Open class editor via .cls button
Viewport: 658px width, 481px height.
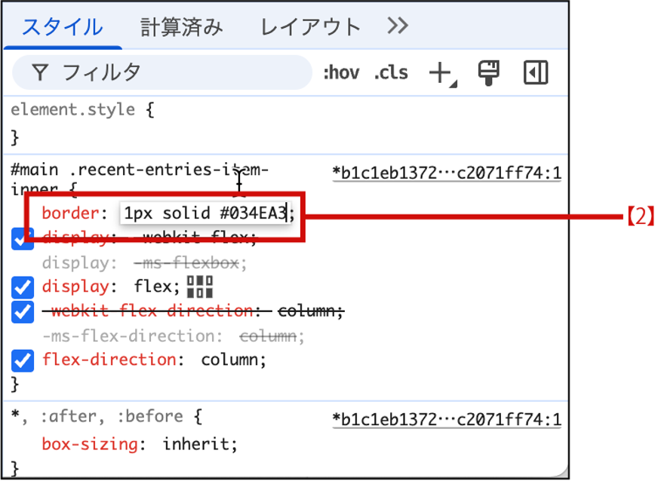pyautogui.click(x=391, y=72)
